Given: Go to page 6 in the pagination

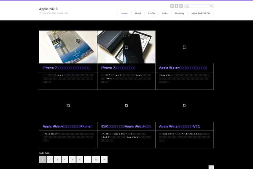Looking at the screenshot, I should (x=80, y=159).
